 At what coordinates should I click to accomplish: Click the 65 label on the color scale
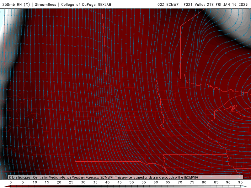pyautogui.click(x=168, y=182)
